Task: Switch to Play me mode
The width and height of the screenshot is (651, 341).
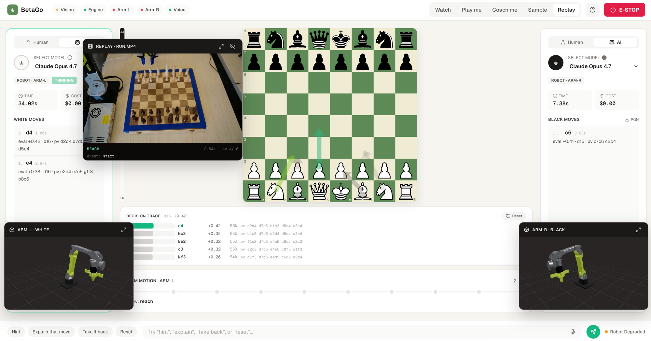Action: pos(471,10)
